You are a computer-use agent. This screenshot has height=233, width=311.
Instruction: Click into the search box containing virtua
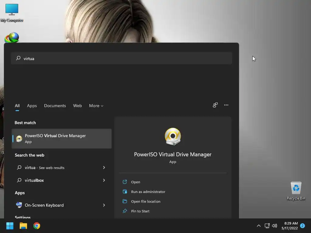pyautogui.click(x=121, y=58)
